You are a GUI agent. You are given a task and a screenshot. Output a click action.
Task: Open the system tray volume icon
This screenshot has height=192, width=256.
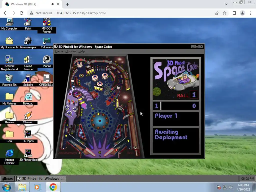(x=230, y=187)
